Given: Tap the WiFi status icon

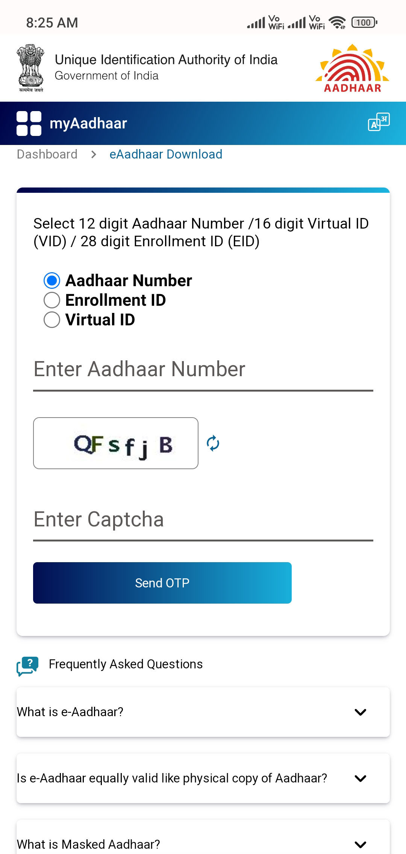Looking at the screenshot, I should click(x=337, y=23).
